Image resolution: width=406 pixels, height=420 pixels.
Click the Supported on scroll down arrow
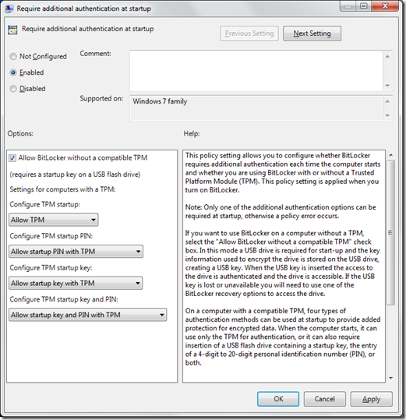(x=387, y=115)
